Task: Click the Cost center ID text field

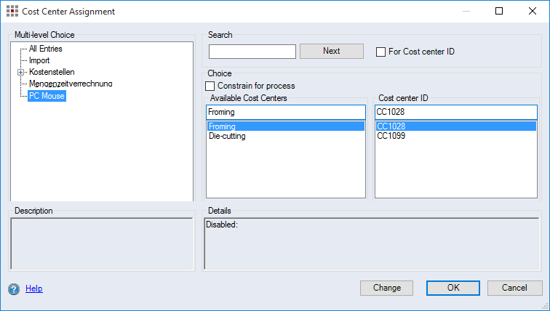Action: point(455,112)
